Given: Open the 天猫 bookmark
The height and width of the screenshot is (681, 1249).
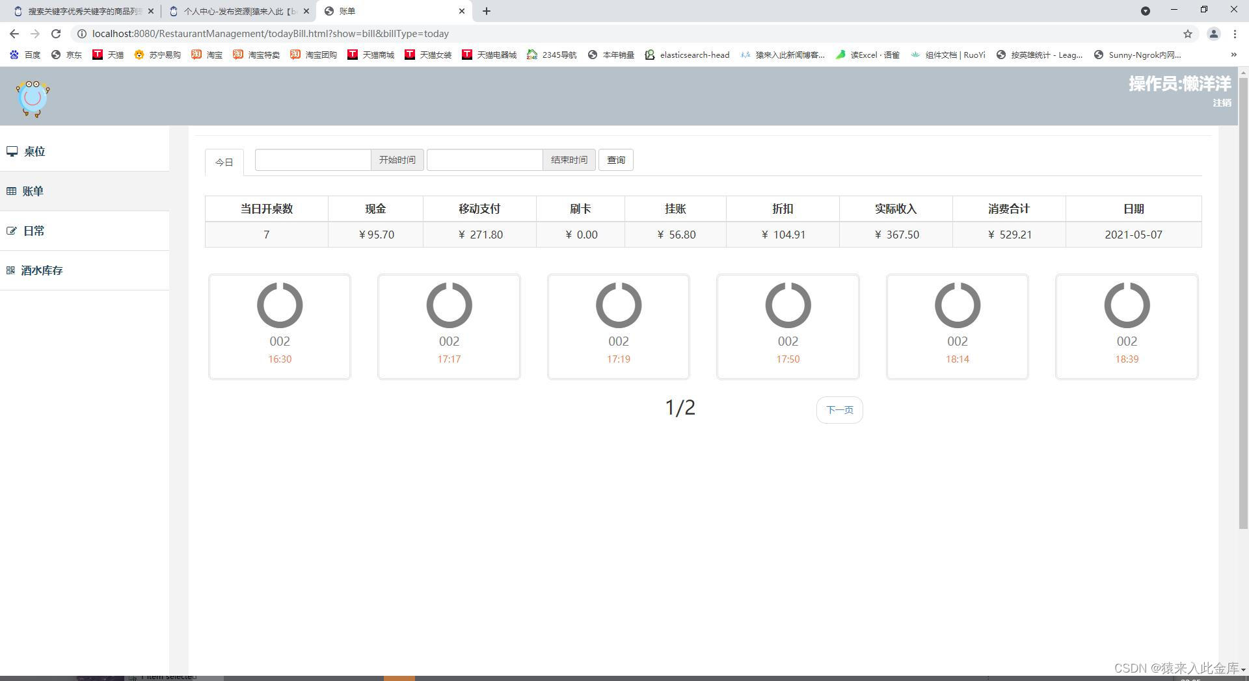Looking at the screenshot, I should pyautogui.click(x=108, y=55).
